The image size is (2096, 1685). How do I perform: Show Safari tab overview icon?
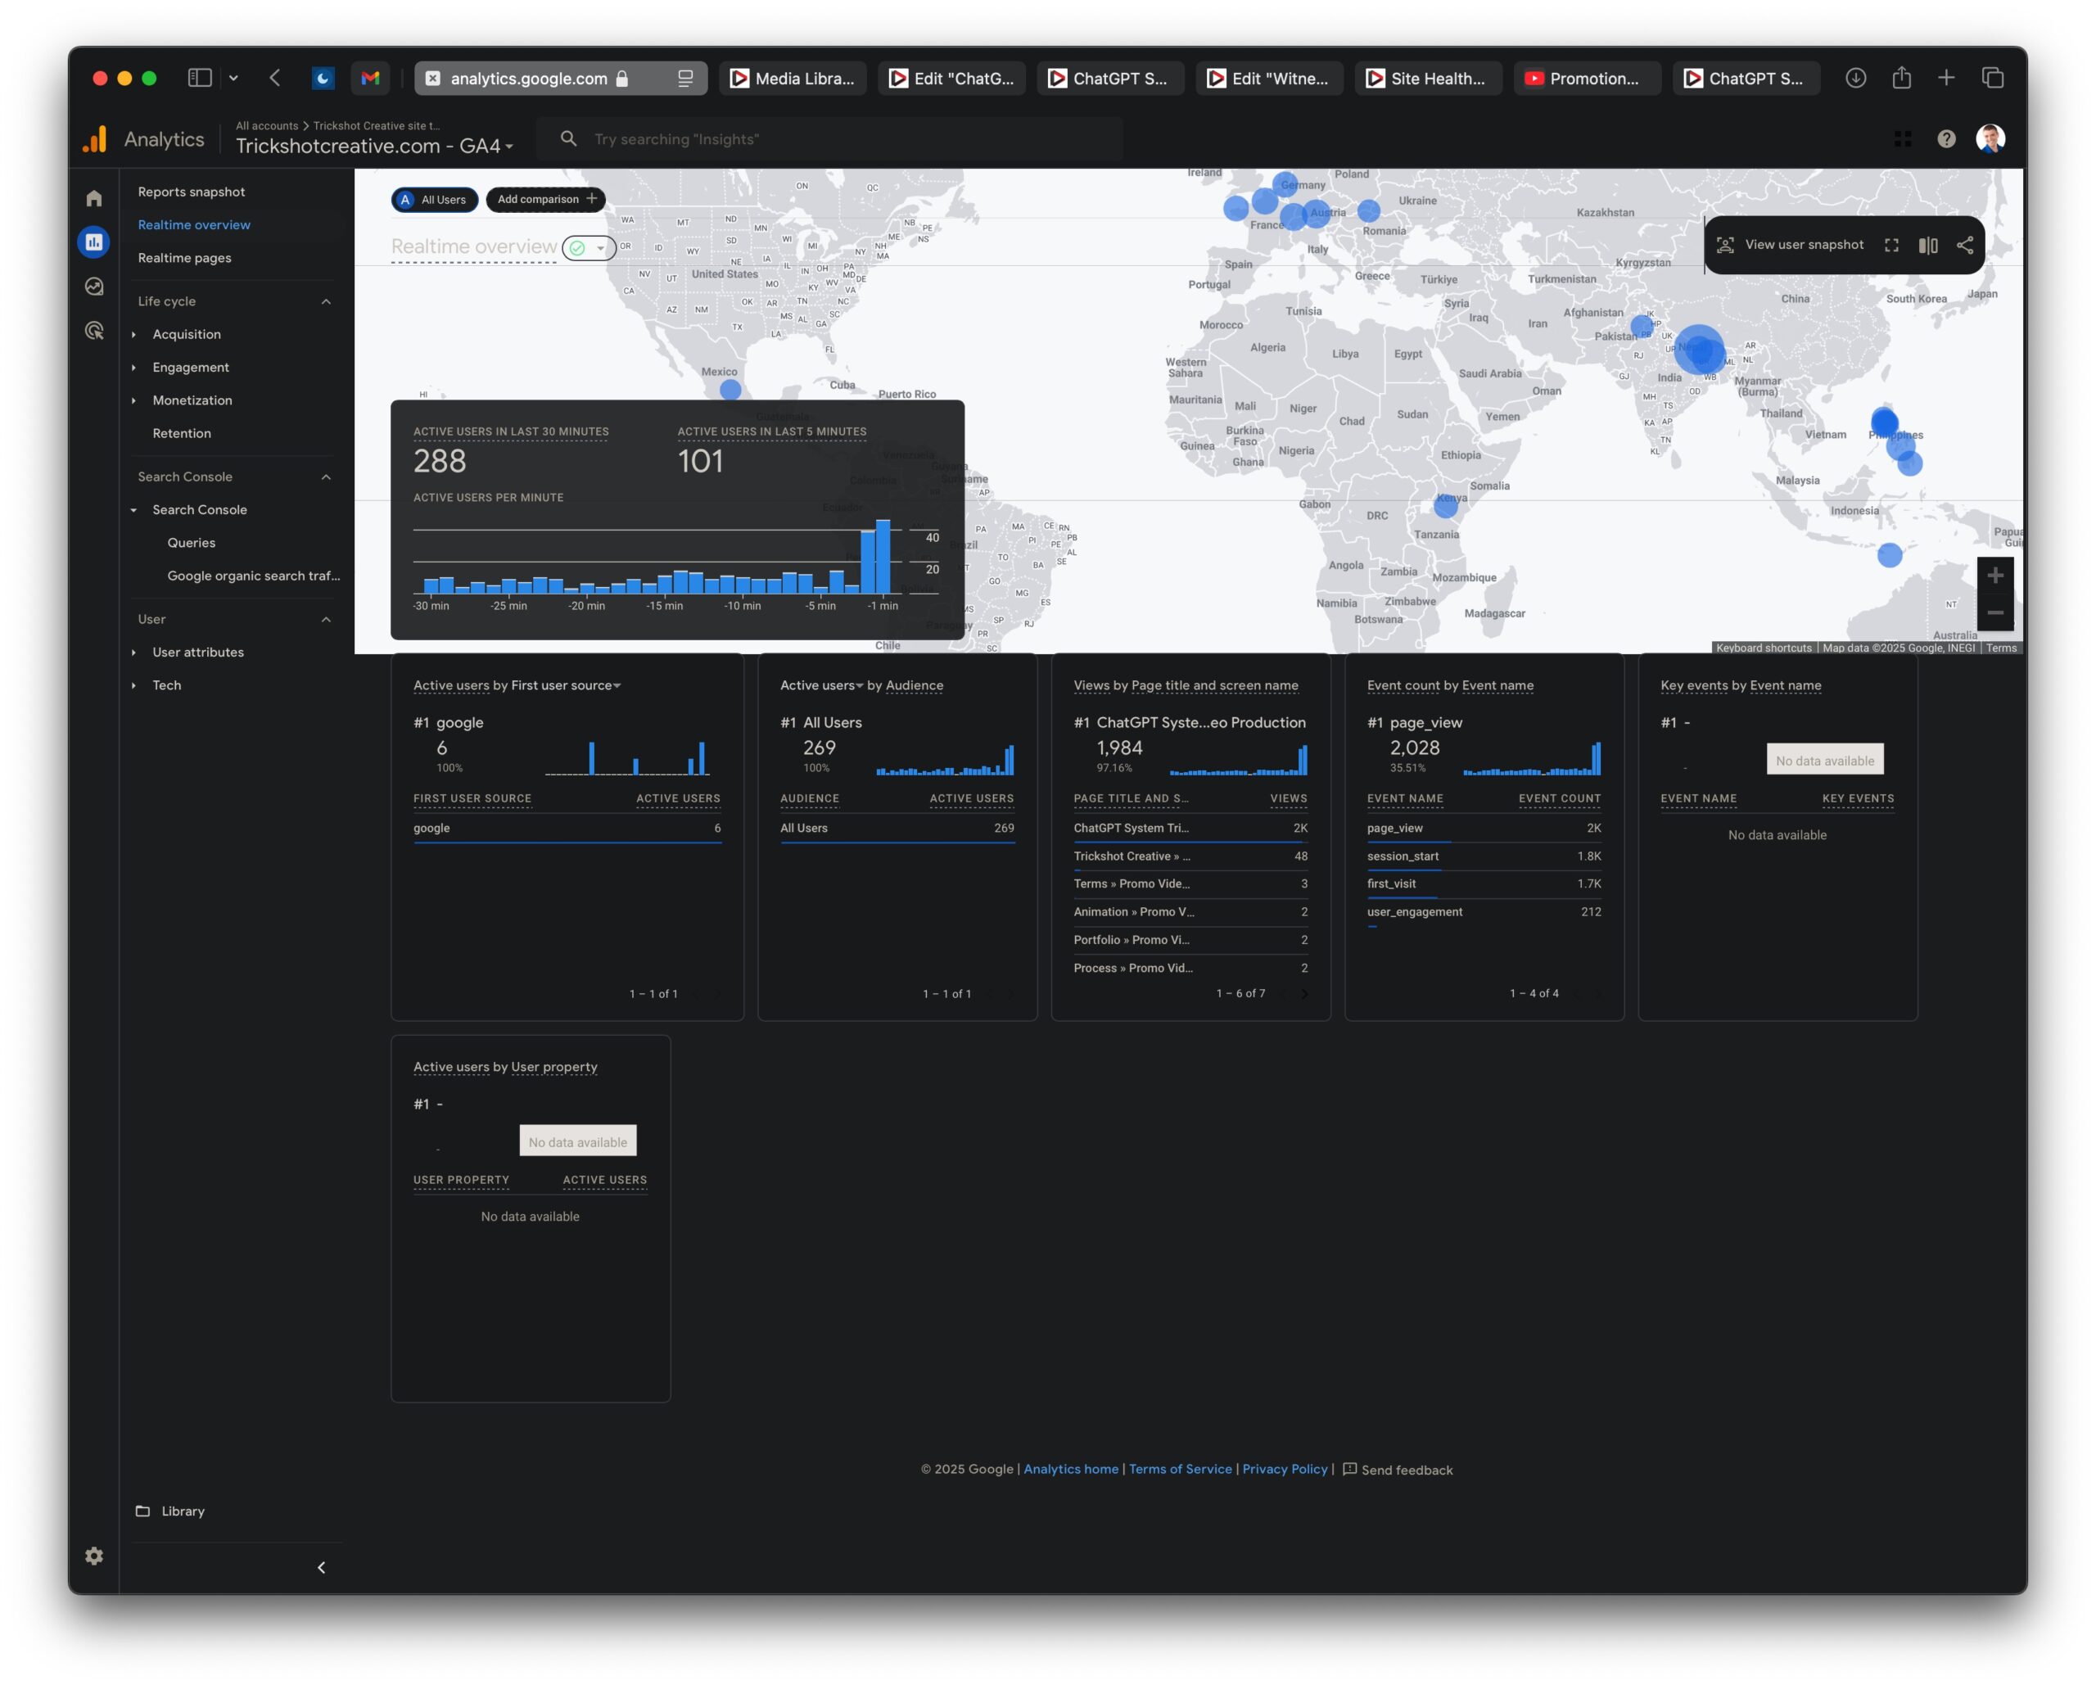point(1993,78)
